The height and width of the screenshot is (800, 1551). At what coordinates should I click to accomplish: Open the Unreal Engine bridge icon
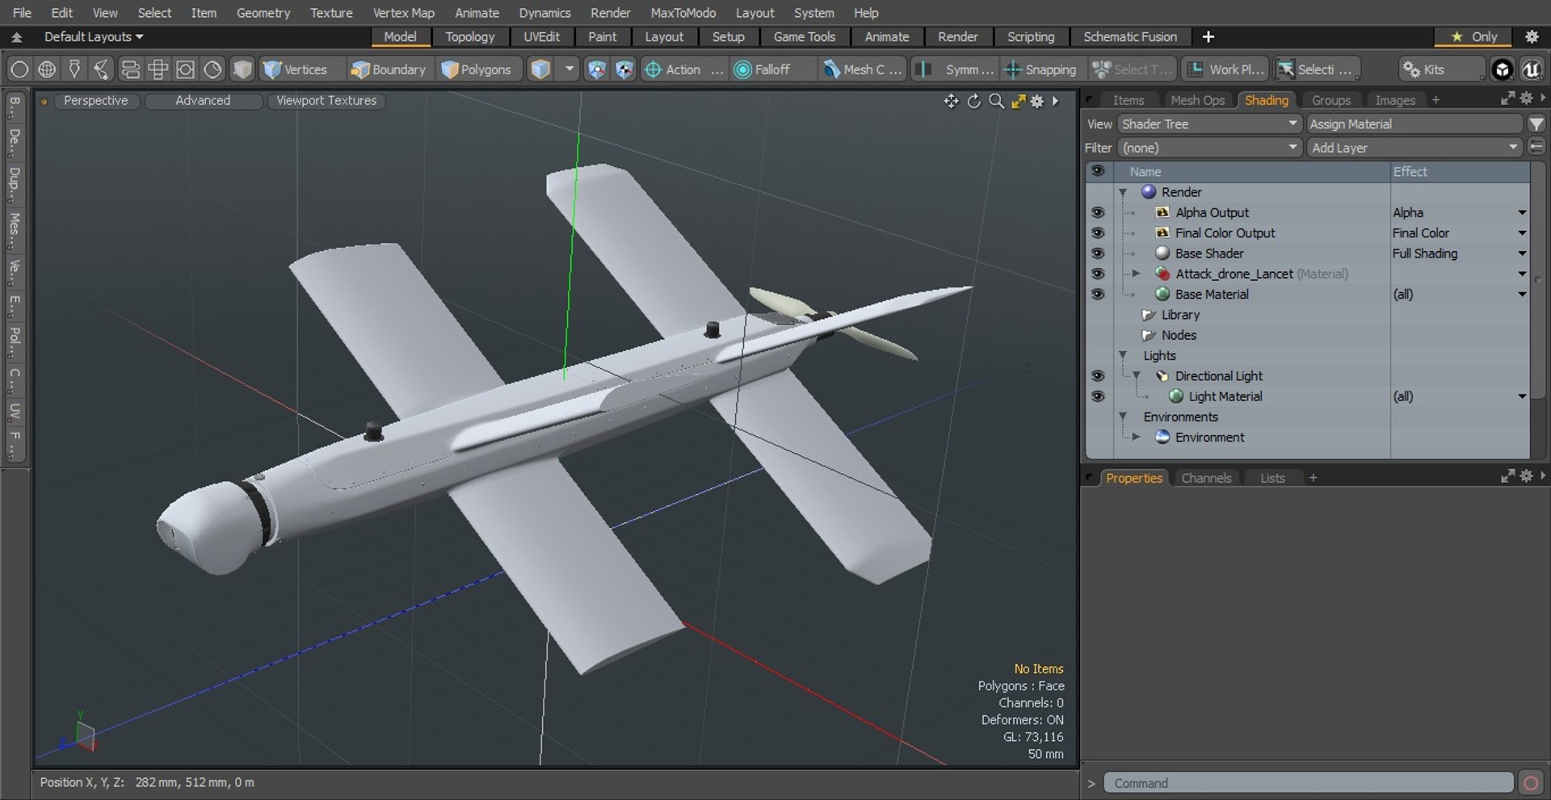1531,69
